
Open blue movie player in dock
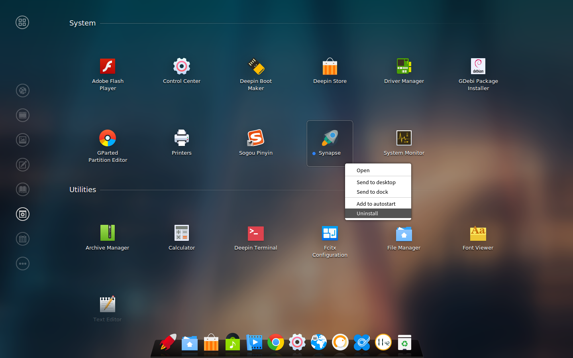pos(254,342)
